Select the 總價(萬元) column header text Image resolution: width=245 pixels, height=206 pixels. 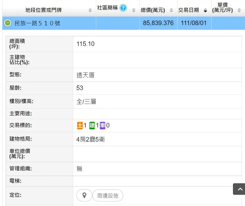153,10
